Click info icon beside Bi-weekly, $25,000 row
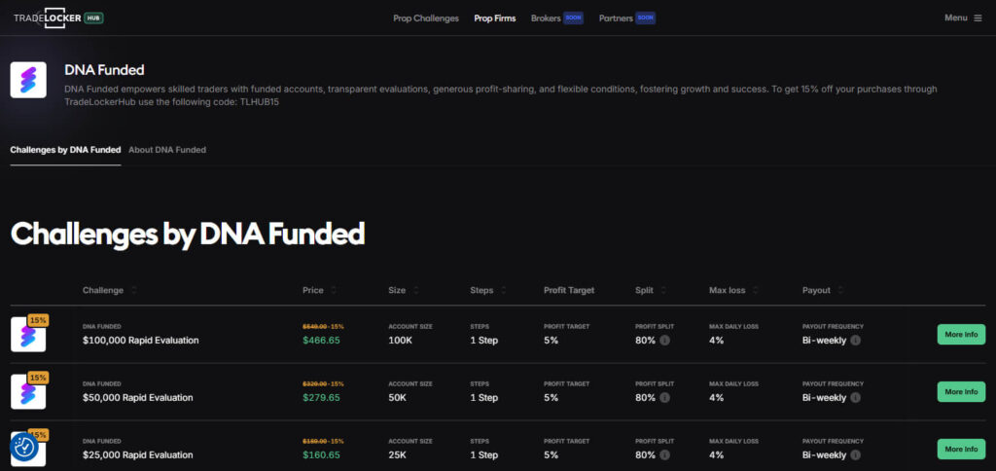This screenshot has width=996, height=471. tap(855, 454)
